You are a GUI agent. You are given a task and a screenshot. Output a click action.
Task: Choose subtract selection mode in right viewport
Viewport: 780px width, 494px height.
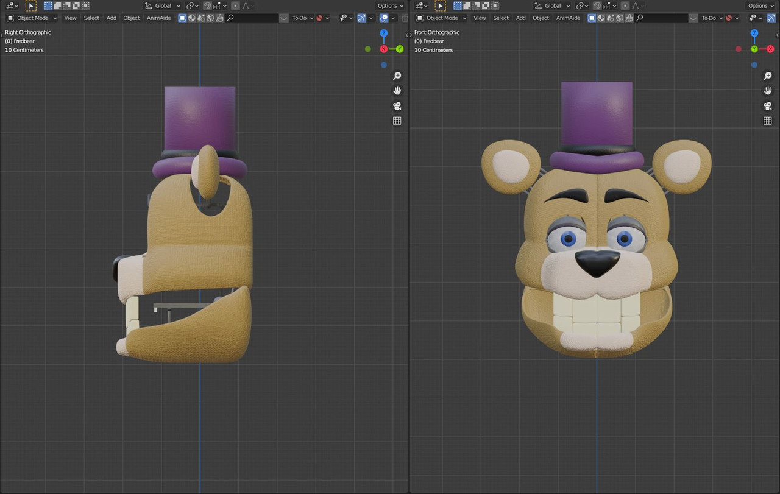point(66,5)
